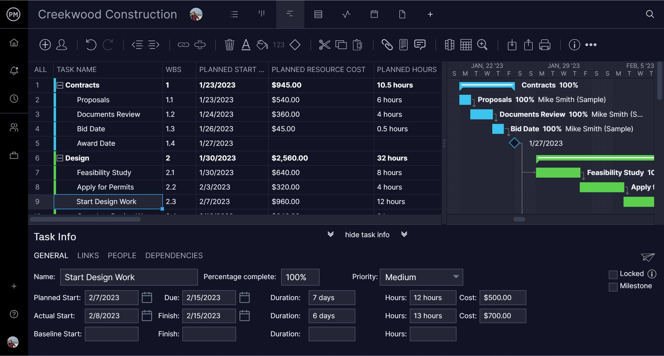
Task: Switch to the PEOPLE tab
Action: click(x=122, y=256)
